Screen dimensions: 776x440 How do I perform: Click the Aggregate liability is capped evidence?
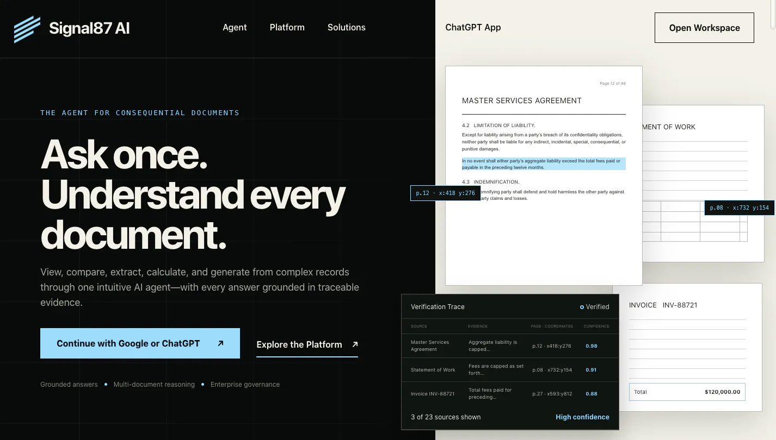(x=493, y=346)
